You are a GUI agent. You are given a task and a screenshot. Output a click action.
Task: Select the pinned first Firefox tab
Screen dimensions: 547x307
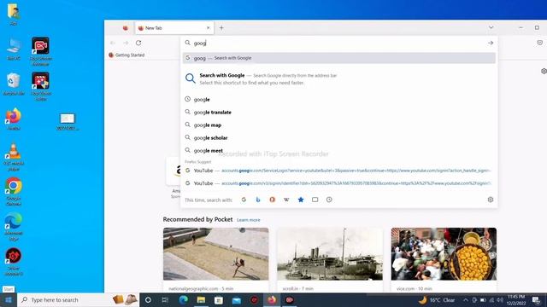pyautogui.click(x=126, y=28)
